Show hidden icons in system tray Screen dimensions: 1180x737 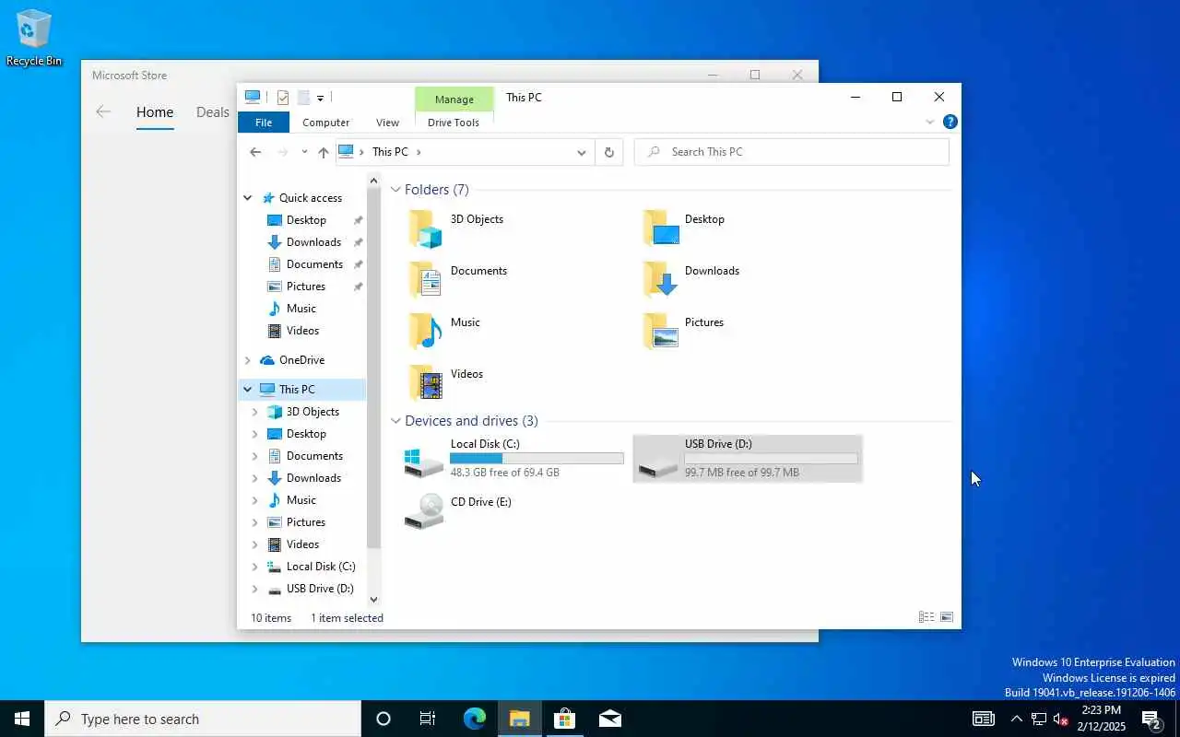click(1017, 719)
